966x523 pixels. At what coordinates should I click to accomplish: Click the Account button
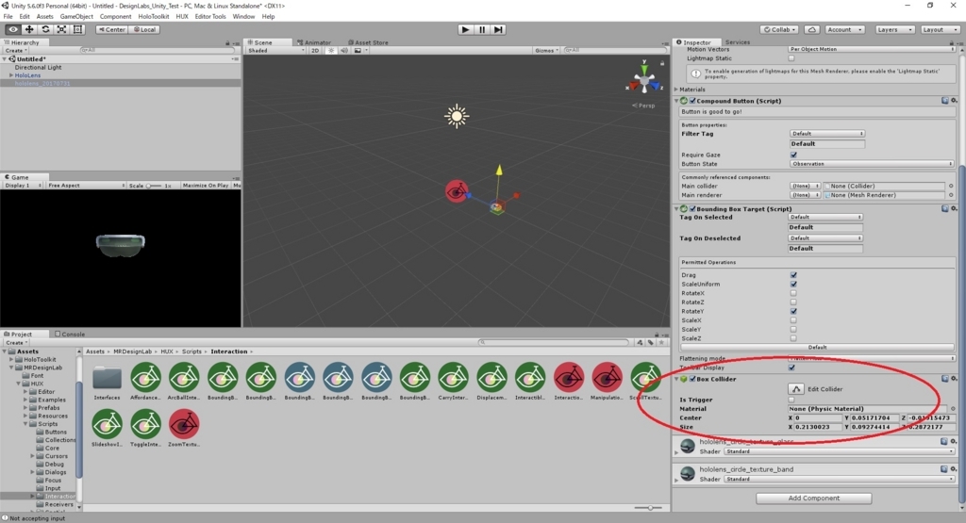pos(844,29)
